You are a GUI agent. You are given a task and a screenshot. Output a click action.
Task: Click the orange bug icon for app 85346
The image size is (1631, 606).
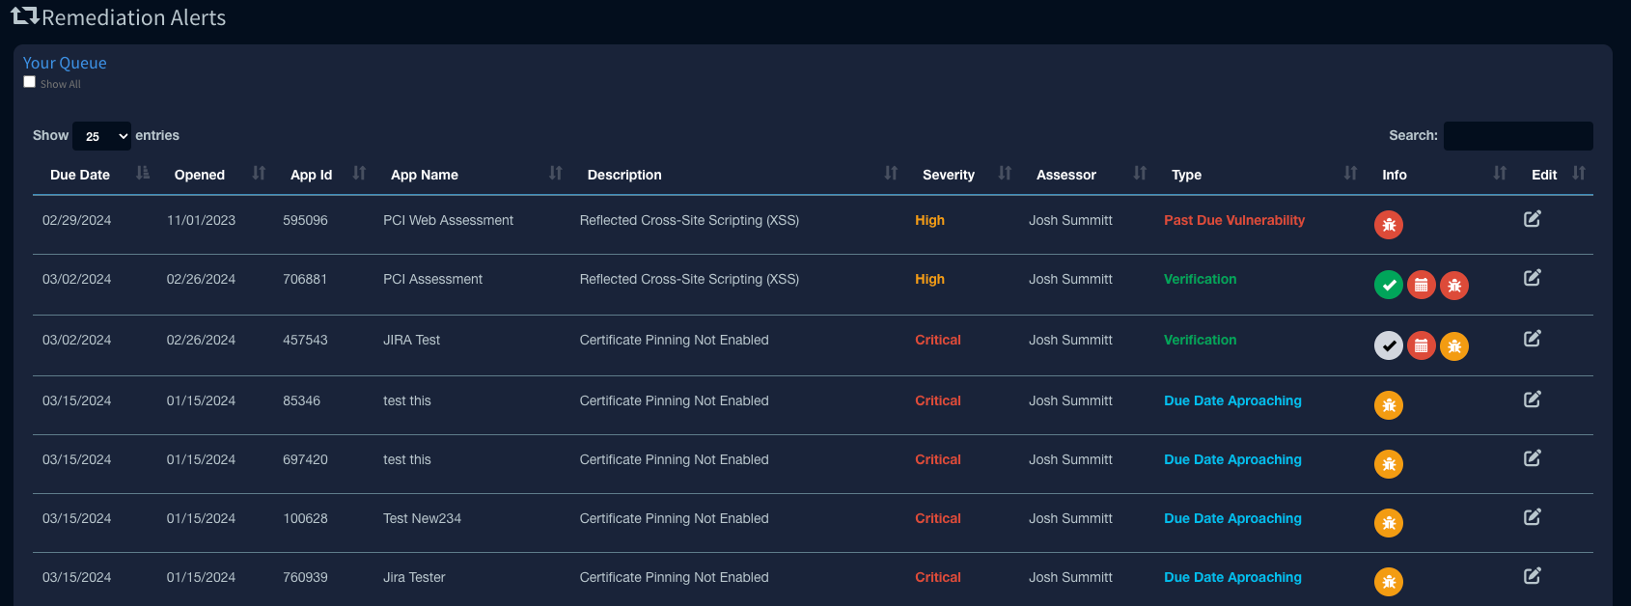(1388, 405)
